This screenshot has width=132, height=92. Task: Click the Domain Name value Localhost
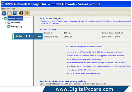click(x=119, y=33)
